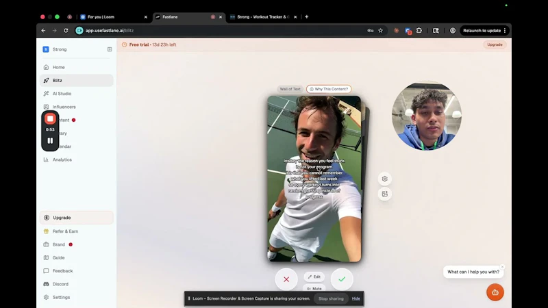Select the Wall of Text tag
Screen dimensions: 548x308
pyautogui.click(x=290, y=89)
